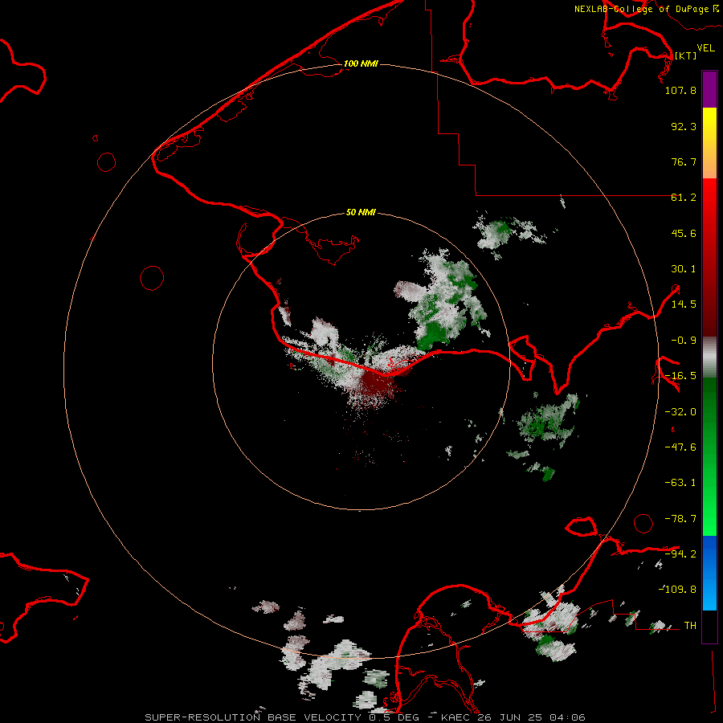
Task: Click the 100 NMI range ring label
Action: pyautogui.click(x=361, y=63)
